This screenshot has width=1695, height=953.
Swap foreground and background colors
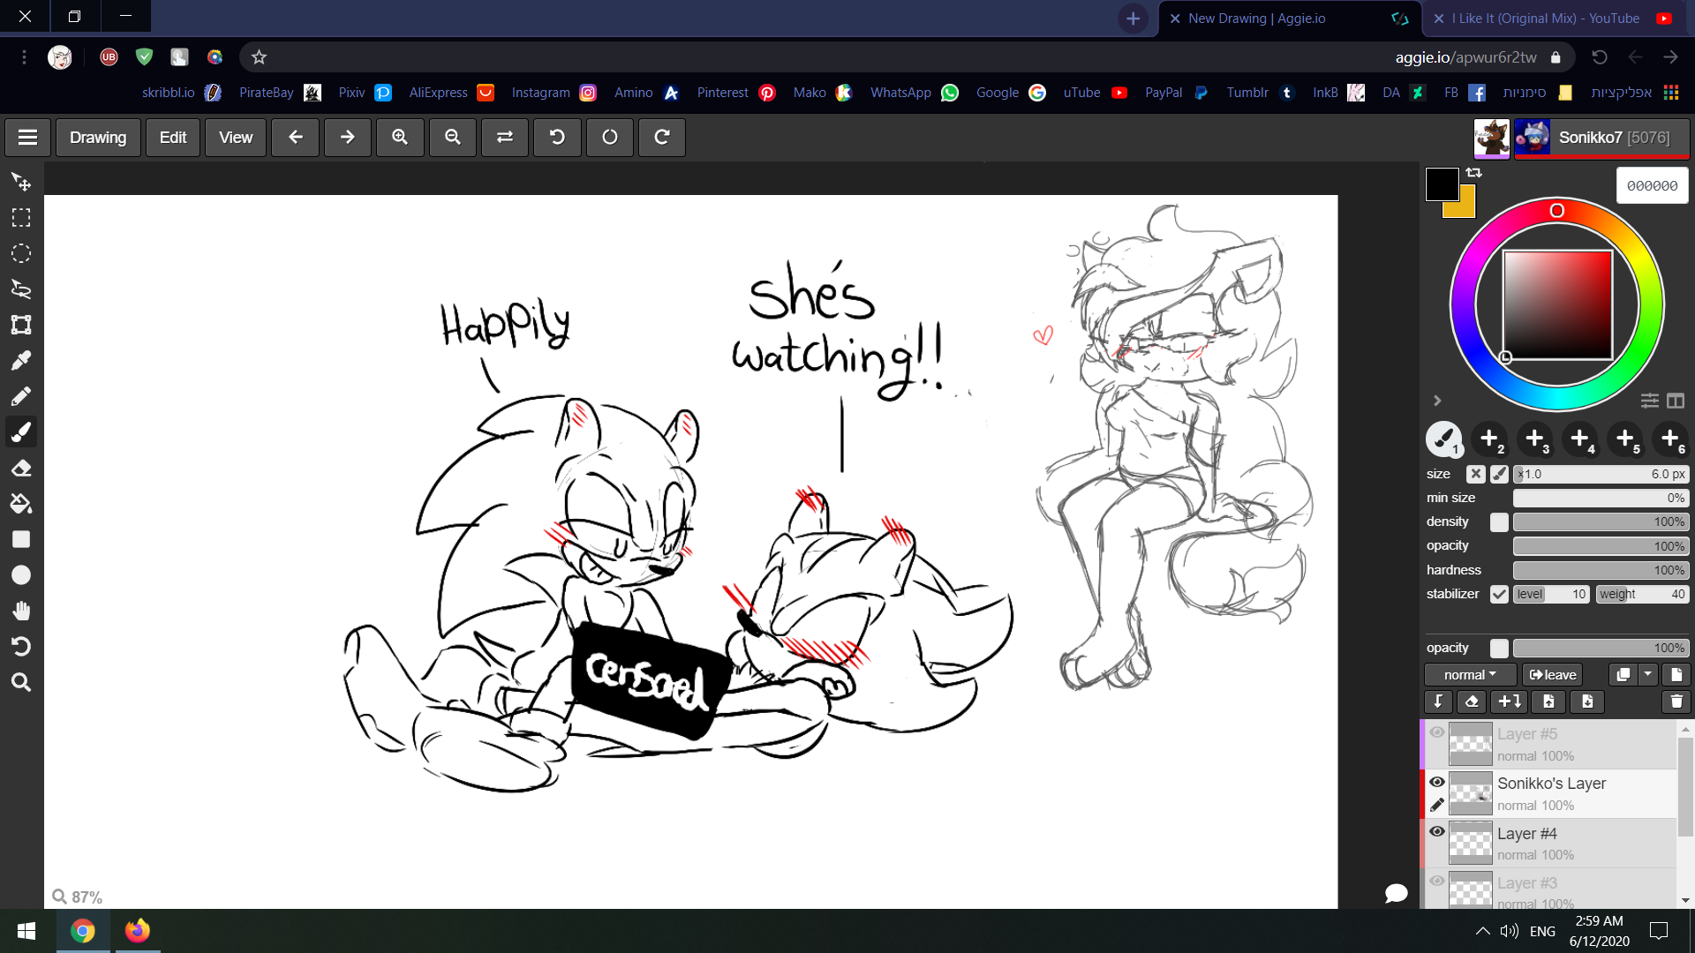click(1473, 173)
